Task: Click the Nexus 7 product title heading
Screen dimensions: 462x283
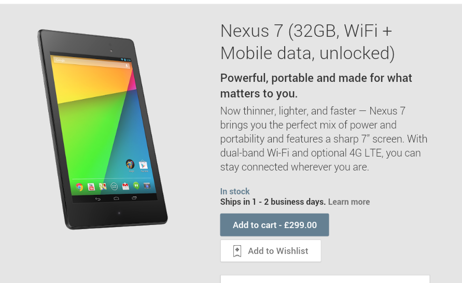Action: (307, 42)
